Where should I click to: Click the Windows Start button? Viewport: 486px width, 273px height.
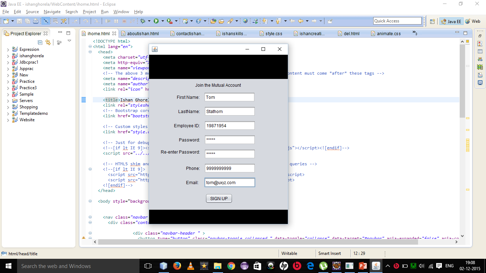tap(8, 266)
